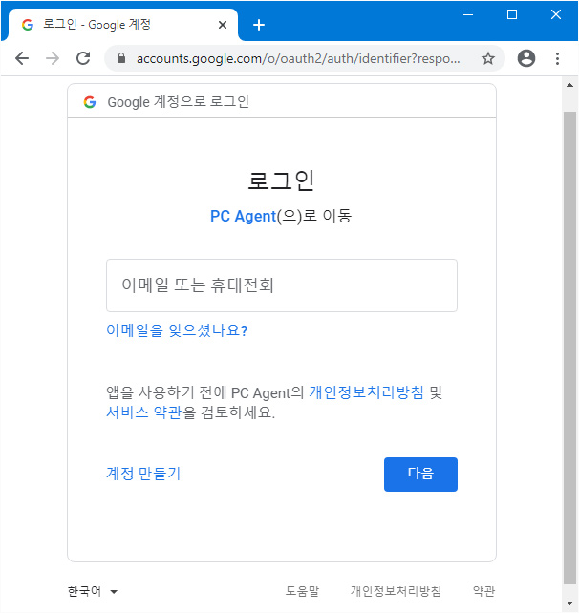Open the PC Agent link under 로그인
Viewport: 579px width, 613px height.
point(243,216)
